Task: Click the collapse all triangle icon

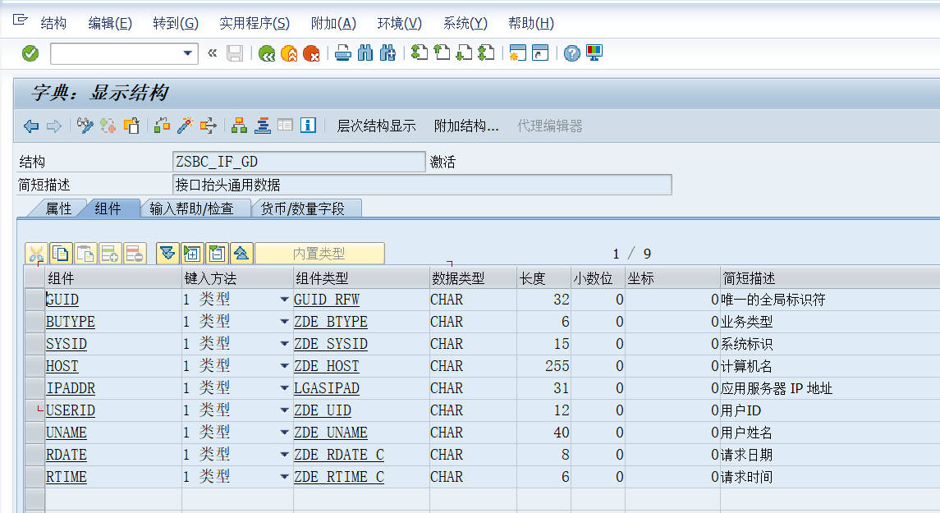Action: [241, 254]
